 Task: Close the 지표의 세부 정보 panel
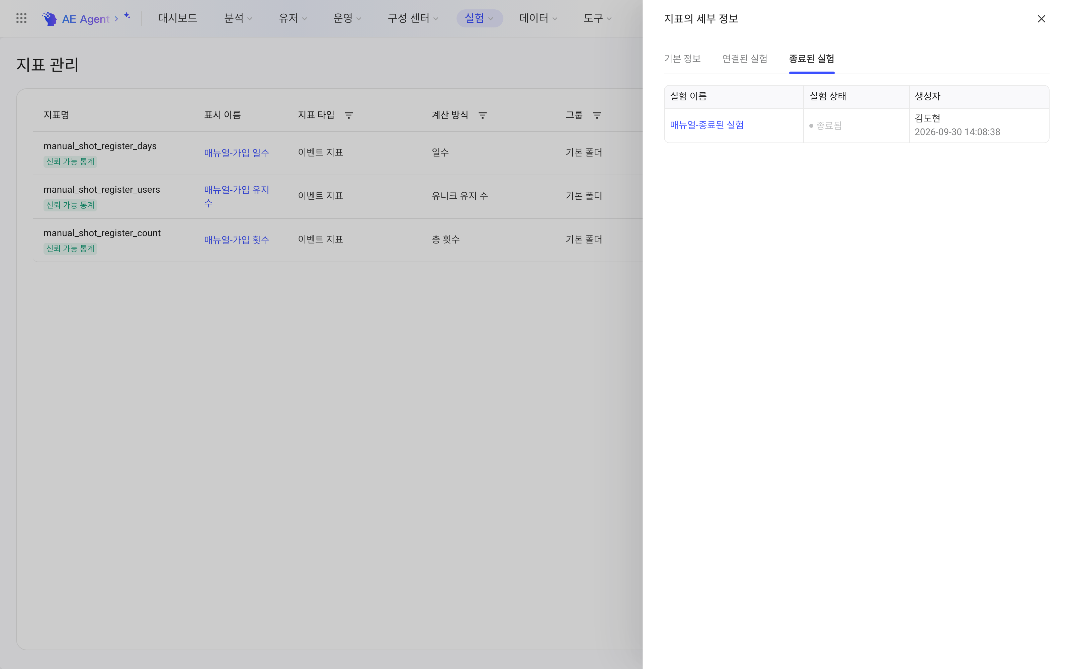click(x=1041, y=19)
